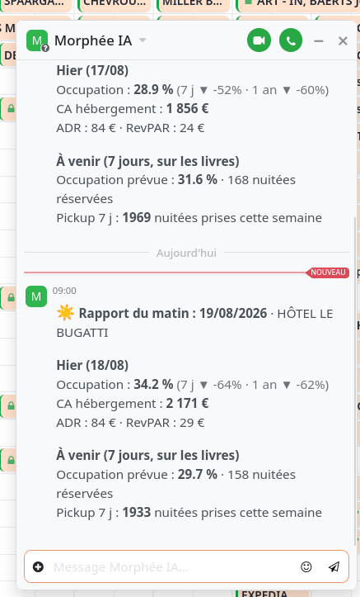The image size is (360, 597).
Task: Click Pickup value 1933 nuitées
Action: coord(137,512)
